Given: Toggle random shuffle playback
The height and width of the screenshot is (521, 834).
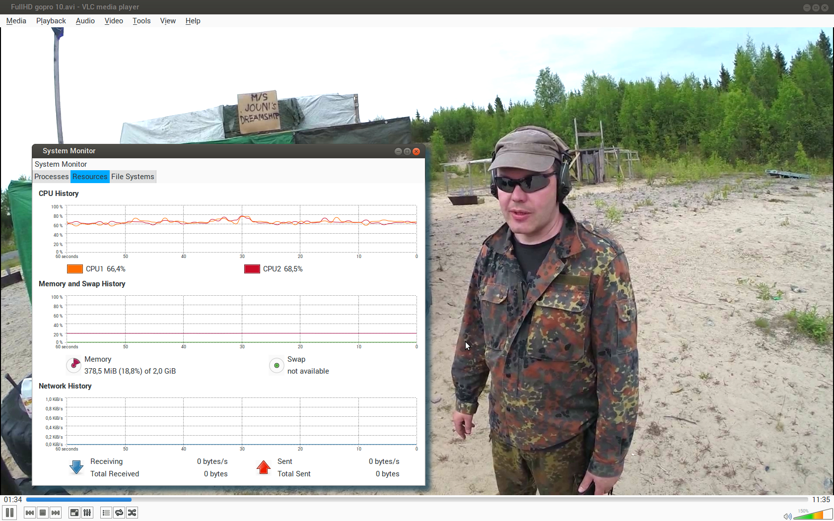Looking at the screenshot, I should (132, 513).
